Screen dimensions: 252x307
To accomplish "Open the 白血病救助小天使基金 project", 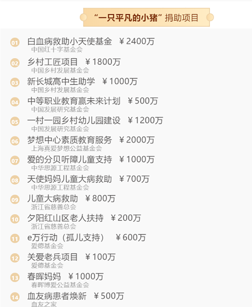I will pos(70,41).
